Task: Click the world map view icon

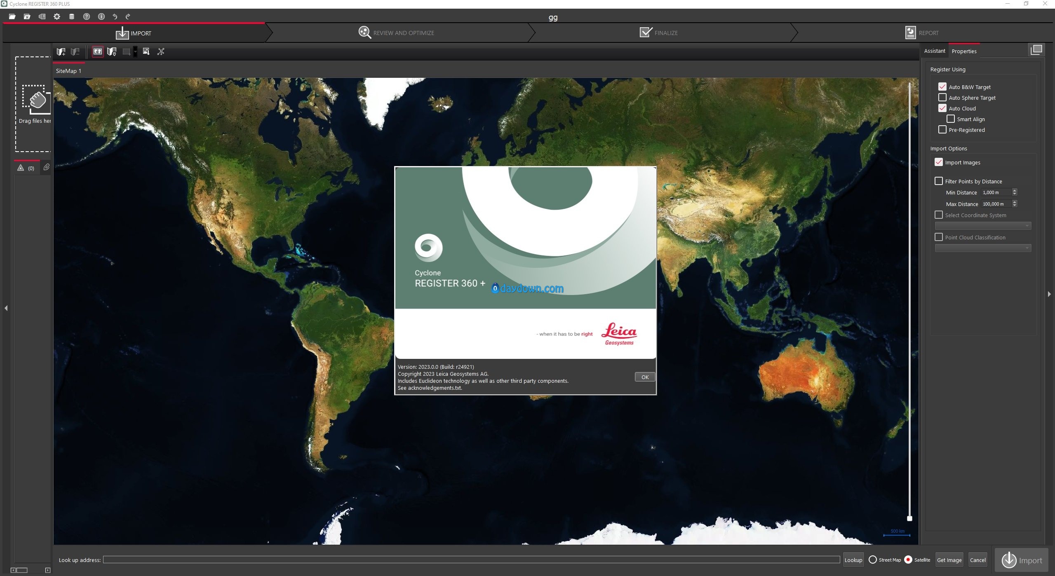Action: tap(98, 52)
